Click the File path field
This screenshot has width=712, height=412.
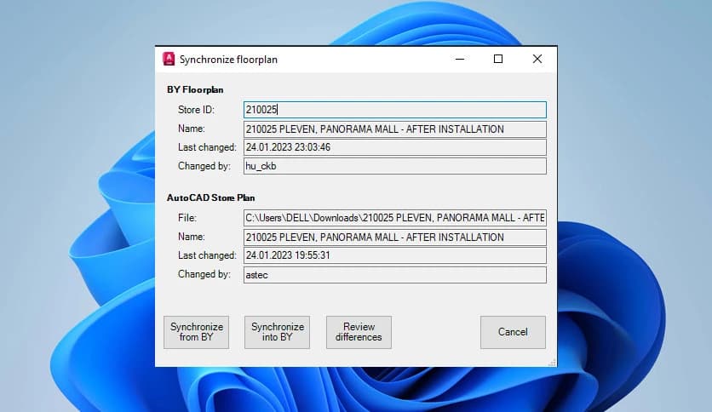[394, 218]
